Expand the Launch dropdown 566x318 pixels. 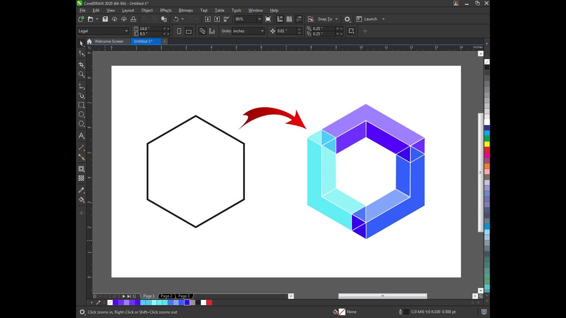pyautogui.click(x=383, y=19)
